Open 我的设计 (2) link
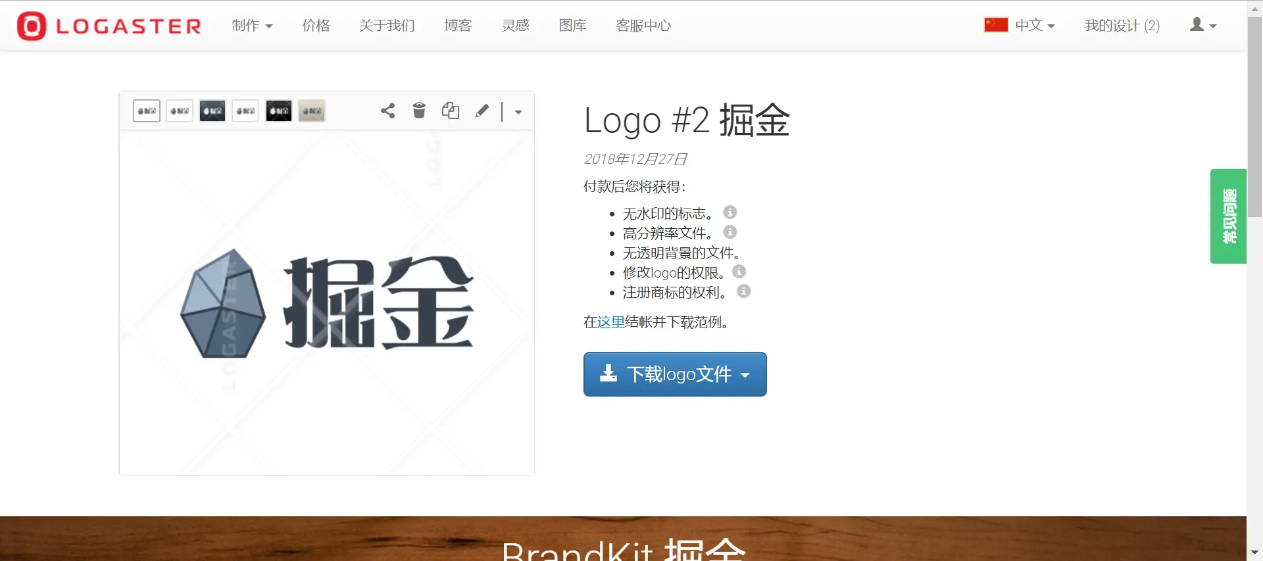 click(1122, 26)
